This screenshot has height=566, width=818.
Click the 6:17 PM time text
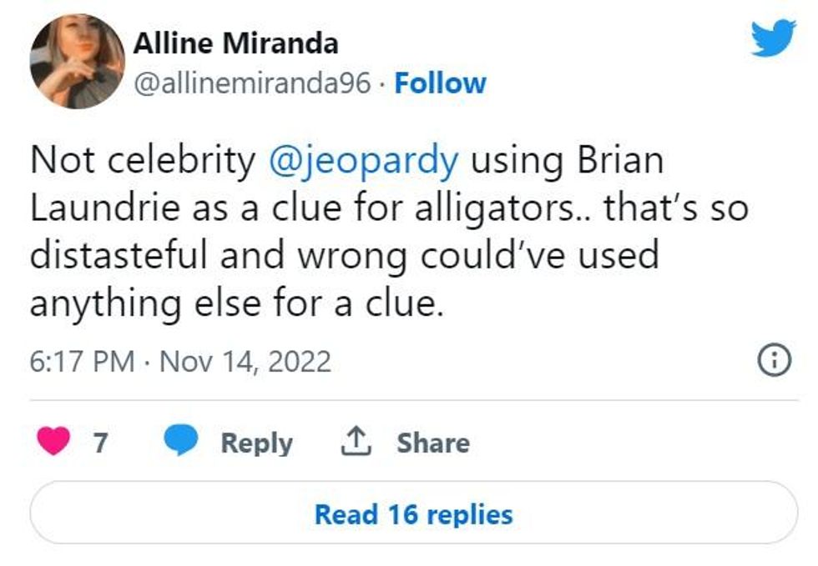82,362
